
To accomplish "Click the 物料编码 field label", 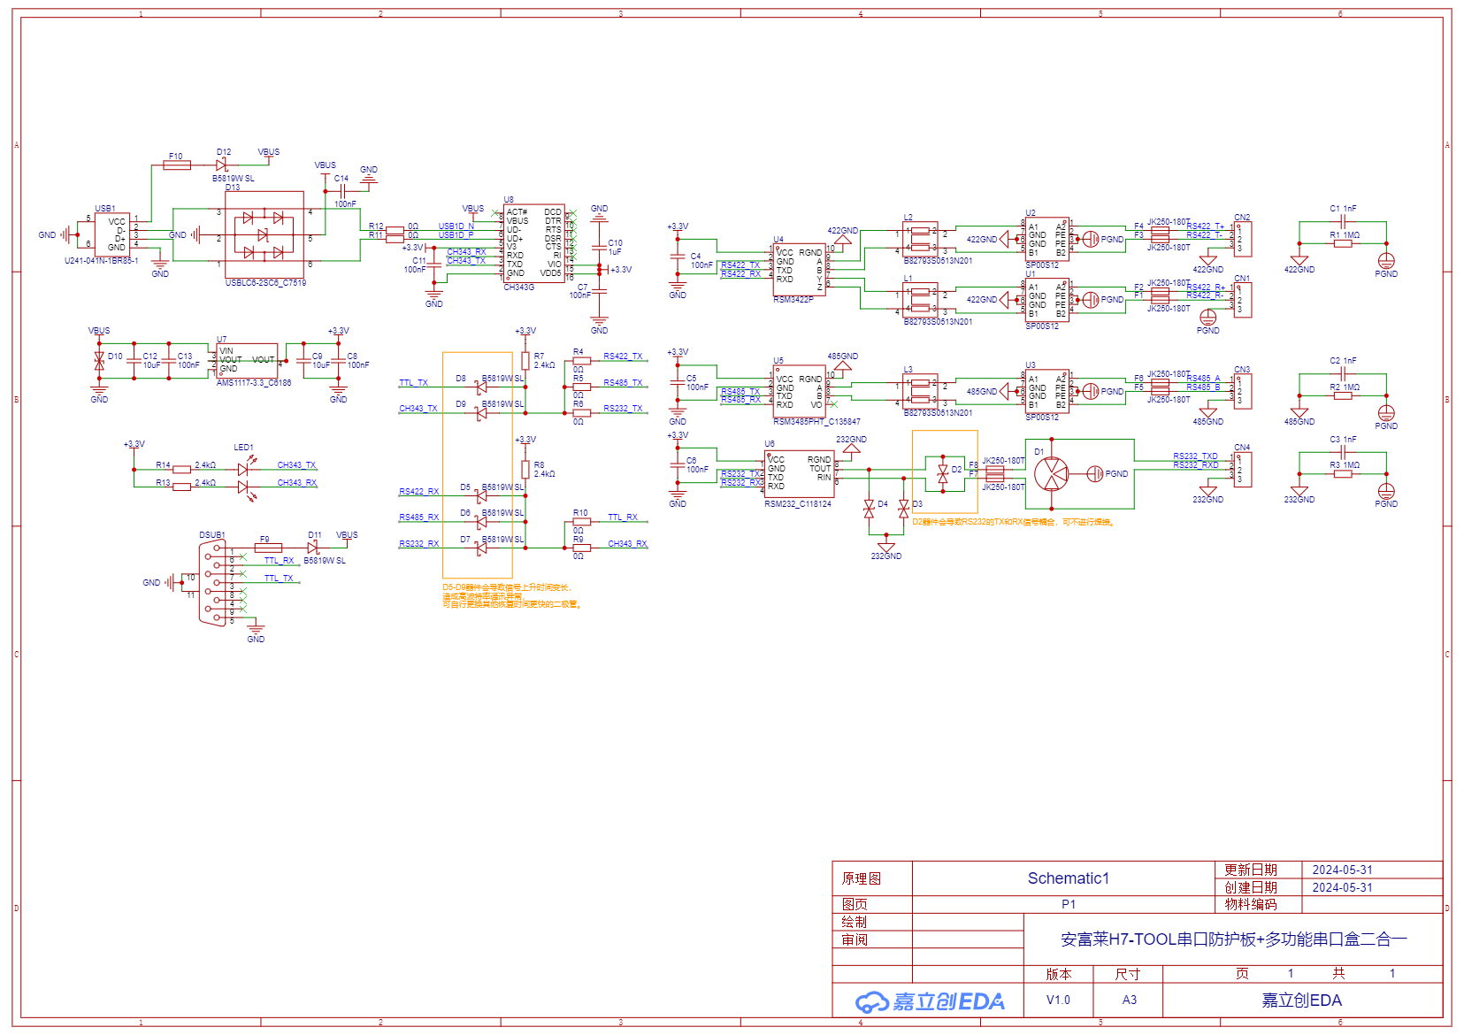I will pyautogui.click(x=1251, y=904).
